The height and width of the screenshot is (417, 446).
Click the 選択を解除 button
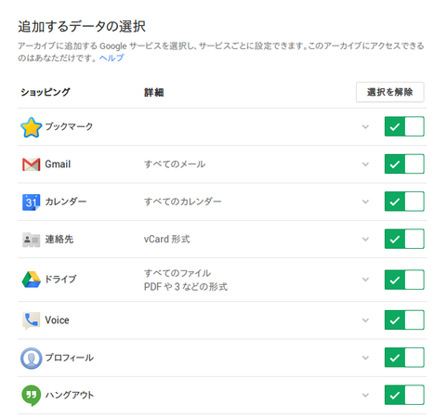[390, 92]
